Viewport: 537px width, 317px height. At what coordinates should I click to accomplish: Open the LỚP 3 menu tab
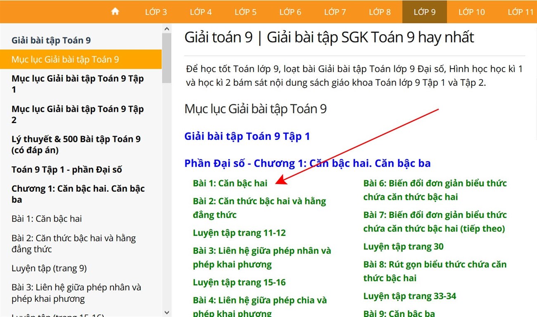(156, 12)
